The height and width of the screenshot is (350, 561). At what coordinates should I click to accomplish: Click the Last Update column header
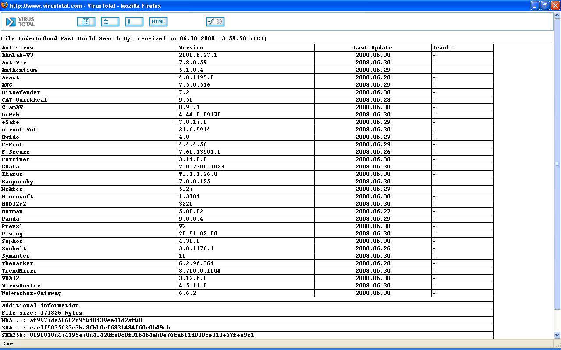pyautogui.click(x=373, y=48)
